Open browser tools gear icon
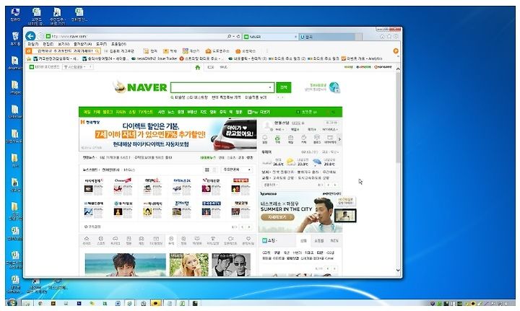The image size is (520, 311). [x=396, y=36]
